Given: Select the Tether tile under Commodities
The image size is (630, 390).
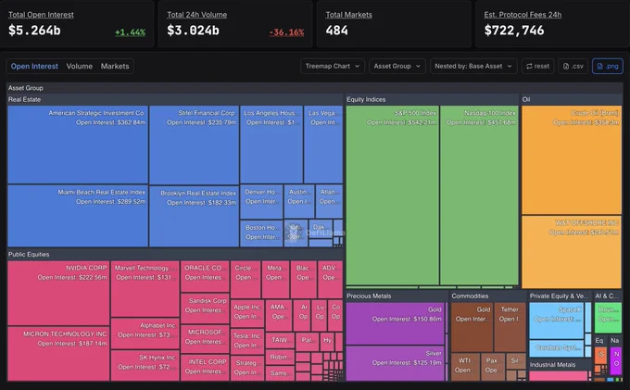Looking at the screenshot, I should tap(510, 327).
